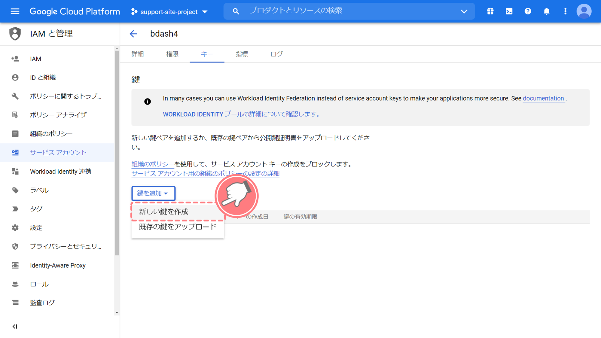Open 組織のポリシー sidebar item

pyautogui.click(x=57, y=134)
